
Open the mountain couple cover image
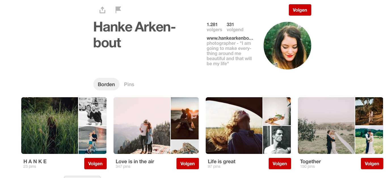[142, 126]
